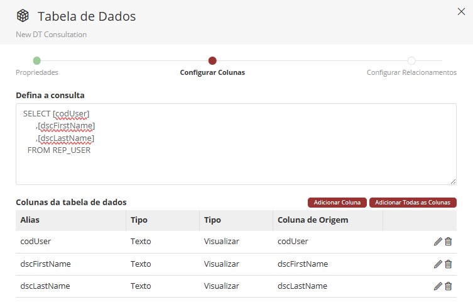Viewport: 473px width, 302px height.
Task: Select the dscFirstName Texto type cell
Action: [x=141, y=264]
